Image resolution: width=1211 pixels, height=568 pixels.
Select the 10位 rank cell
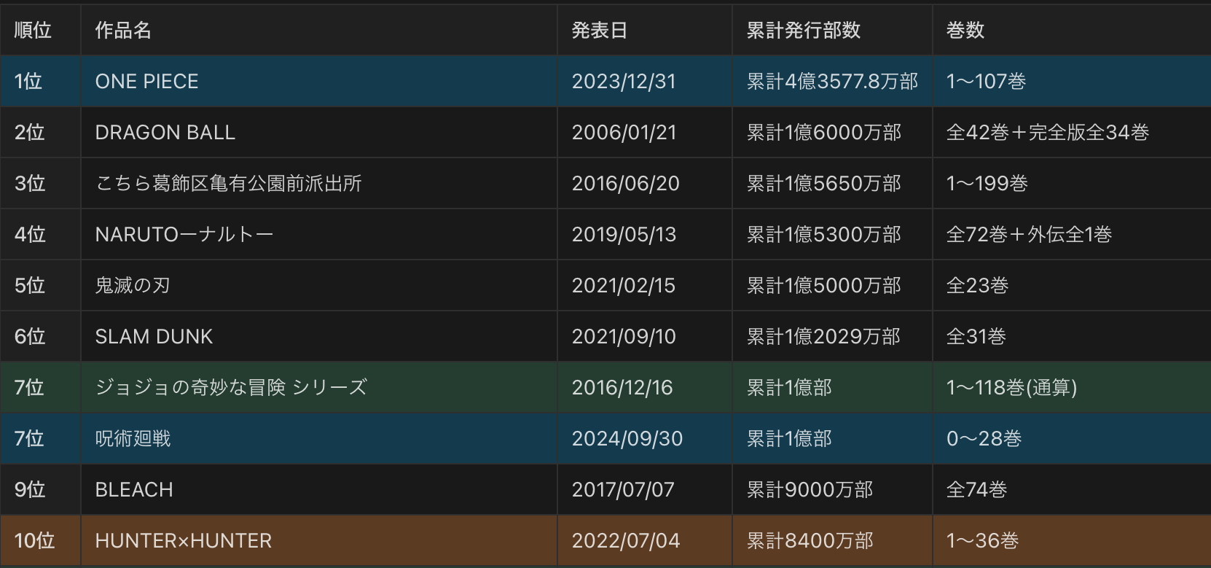click(34, 540)
